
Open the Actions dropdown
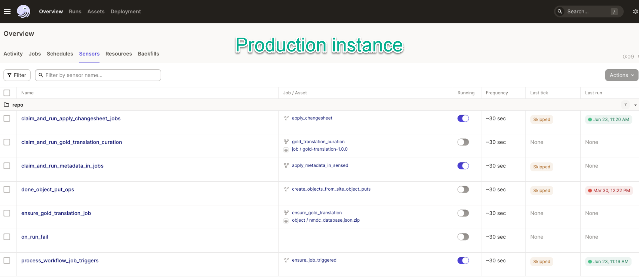622,75
